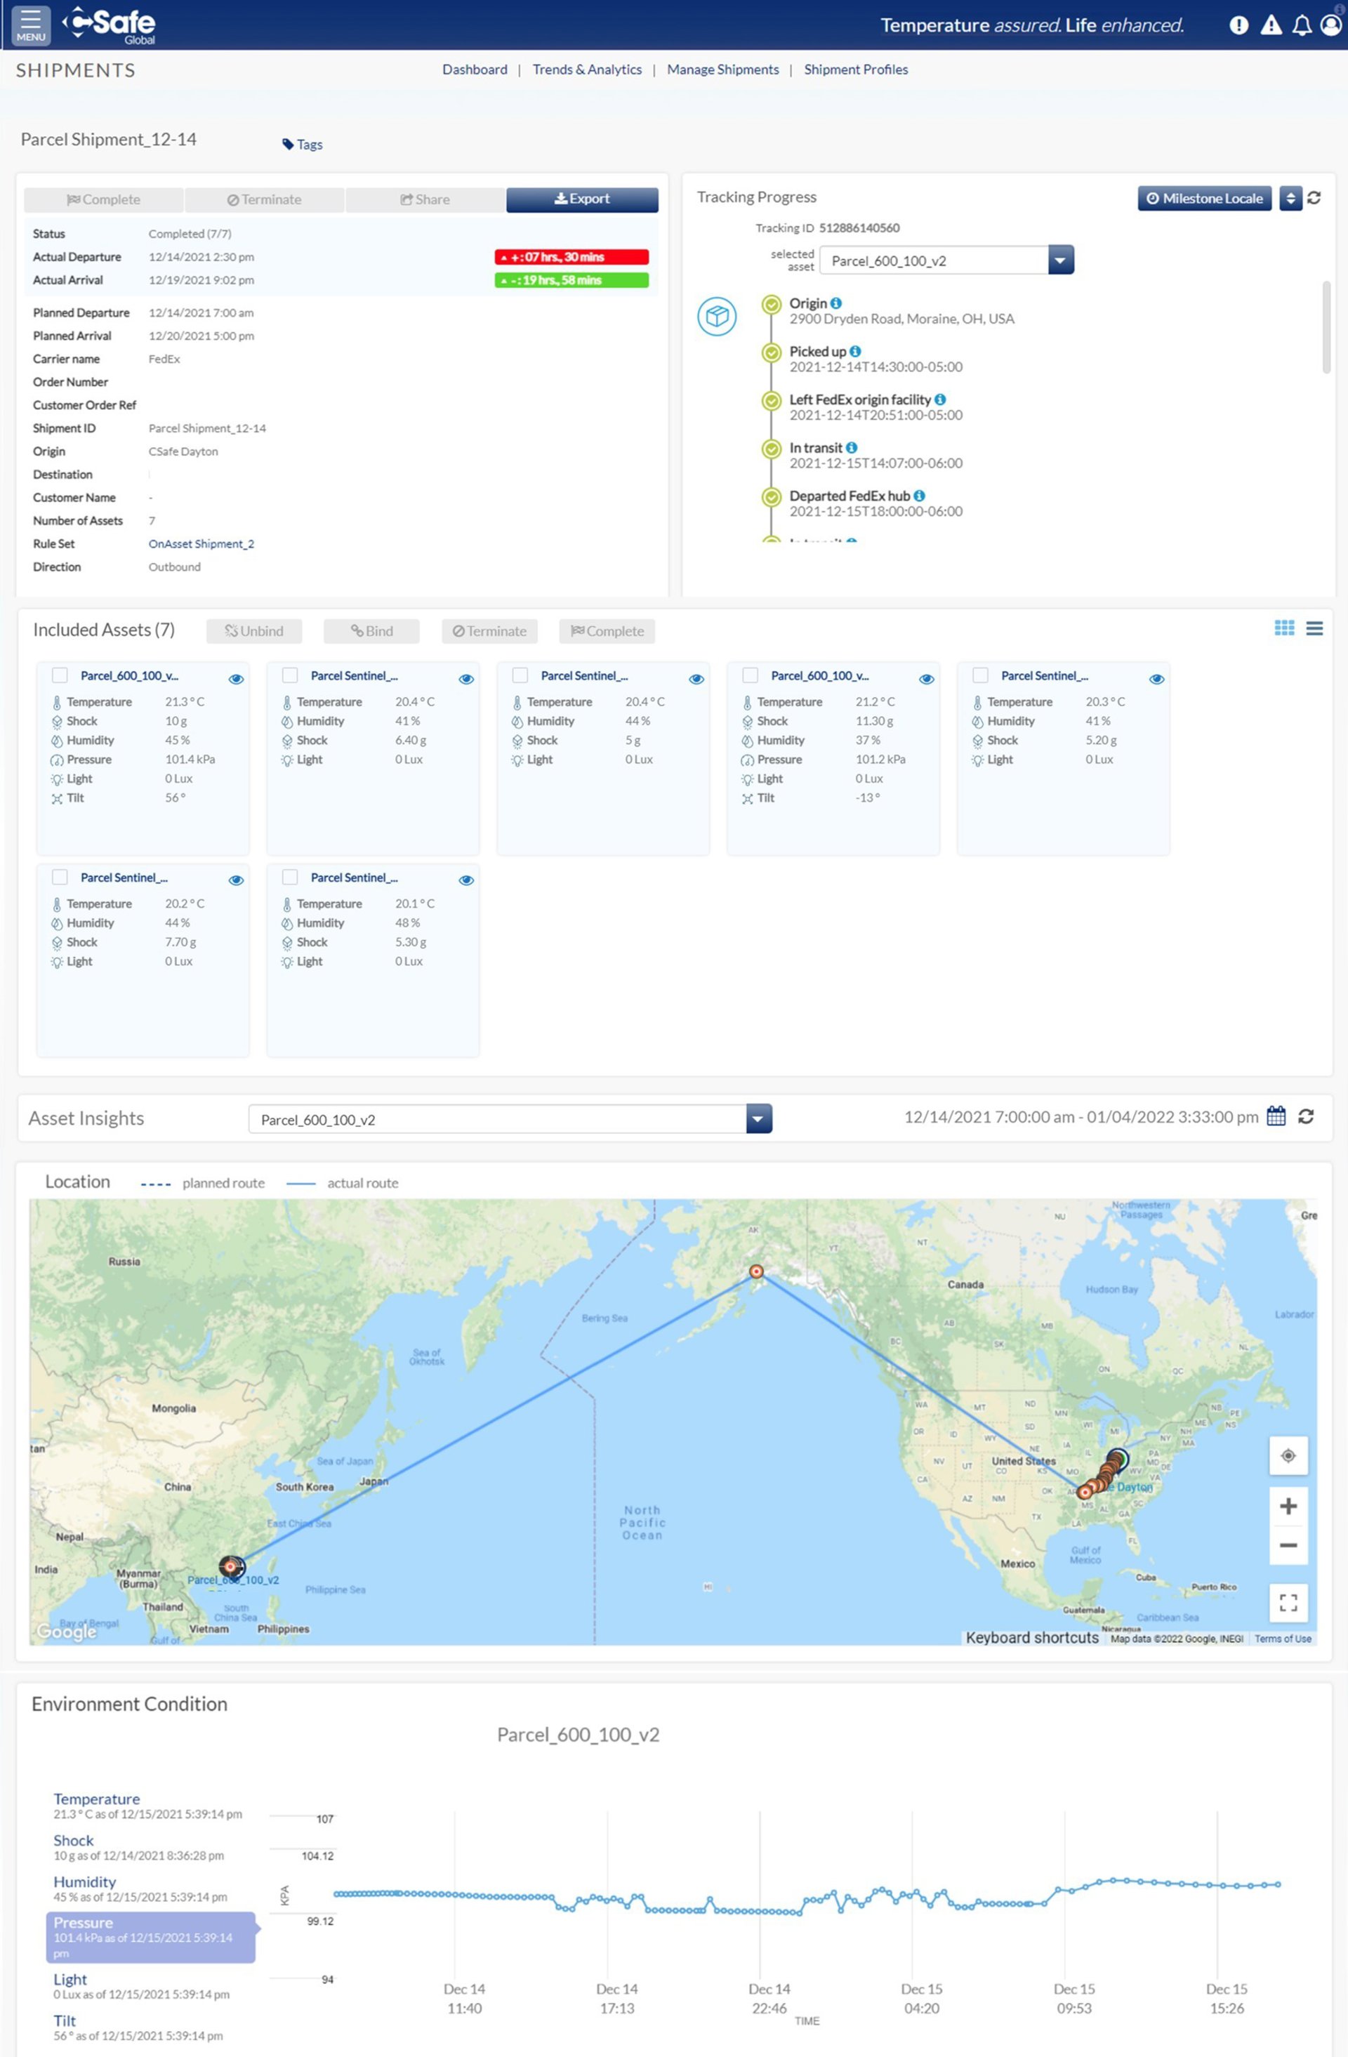Open the OnAsset Shipment_2 rule set link
Screen dimensions: 1348x2057
201,543
